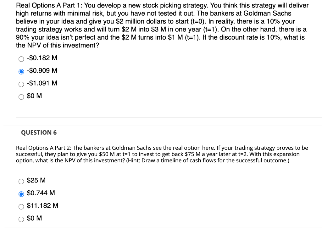Click the QUESTION 6 heading
322x228 pixels.
pos(39,133)
